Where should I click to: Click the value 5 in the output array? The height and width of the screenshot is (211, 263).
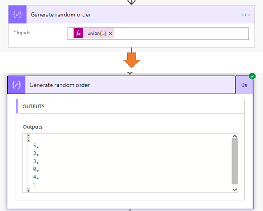35,145
